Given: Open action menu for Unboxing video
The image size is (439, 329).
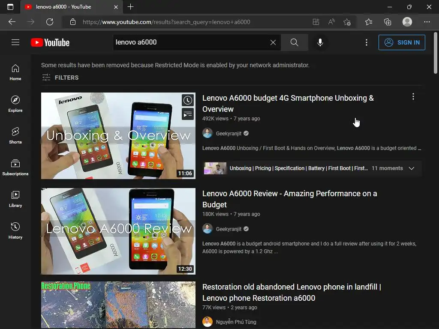Looking at the screenshot, I should tap(413, 97).
